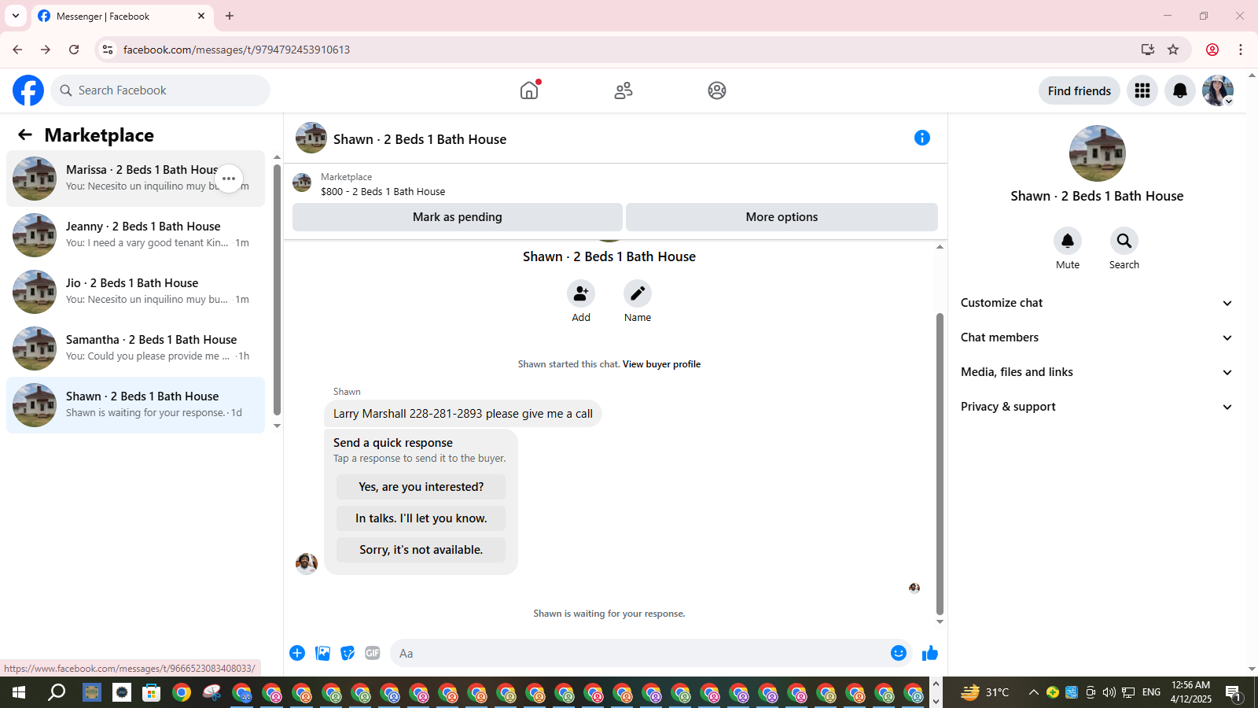
Task: Open Chrome's three-dot menu
Action: click(x=1241, y=50)
